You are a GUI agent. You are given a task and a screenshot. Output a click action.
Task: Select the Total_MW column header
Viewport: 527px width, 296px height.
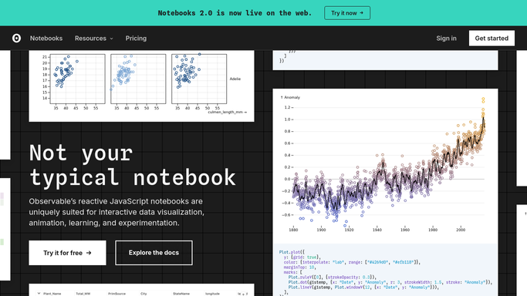click(x=83, y=294)
